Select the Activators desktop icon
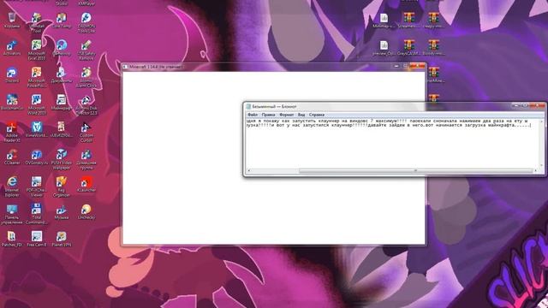The height and width of the screenshot is (308, 548). pyautogui.click(x=11, y=48)
